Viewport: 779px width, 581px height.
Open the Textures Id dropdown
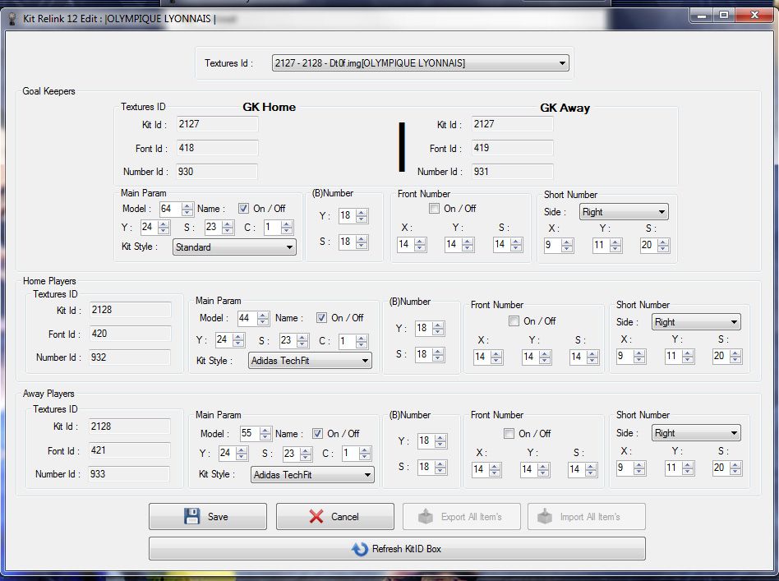point(562,63)
